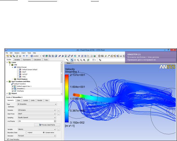Switch to the Variables tab

point(17,60)
